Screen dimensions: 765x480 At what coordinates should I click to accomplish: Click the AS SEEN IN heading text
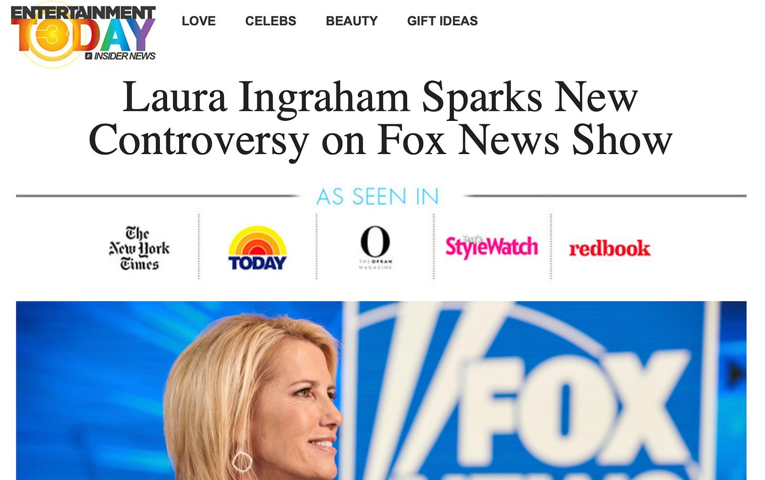pyautogui.click(x=378, y=197)
